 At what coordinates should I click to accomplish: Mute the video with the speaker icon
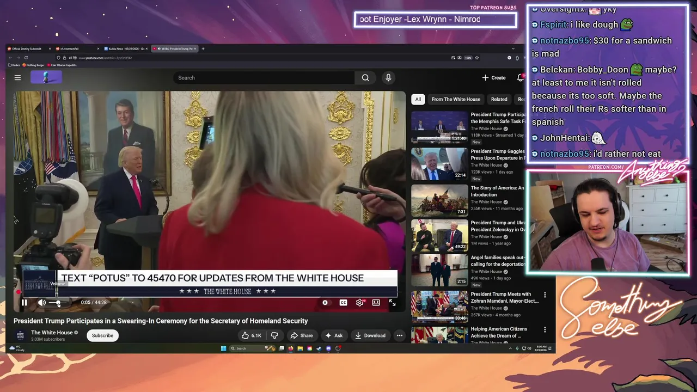(x=42, y=303)
